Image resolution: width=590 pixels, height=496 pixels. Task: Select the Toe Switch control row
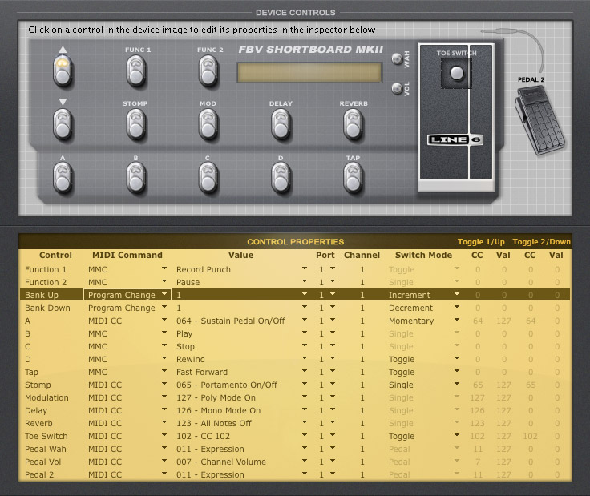click(x=295, y=436)
